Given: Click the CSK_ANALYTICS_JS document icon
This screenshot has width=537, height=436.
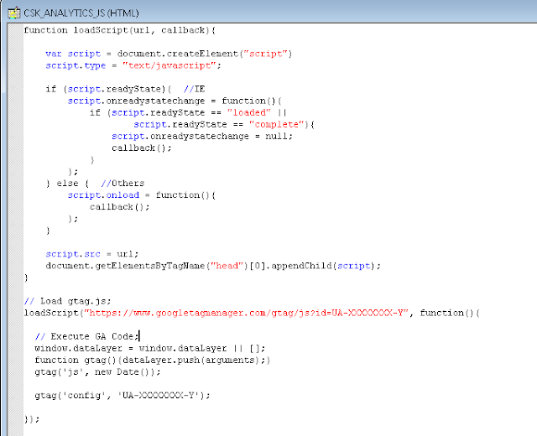Looking at the screenshot, I should (x=14, y=13).
